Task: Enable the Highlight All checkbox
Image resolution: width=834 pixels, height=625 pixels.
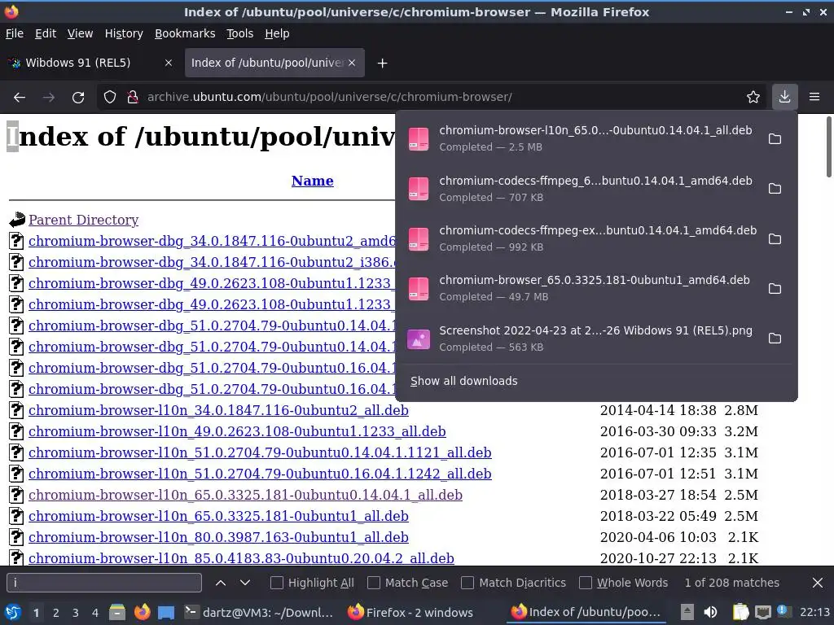Action: 277,583
